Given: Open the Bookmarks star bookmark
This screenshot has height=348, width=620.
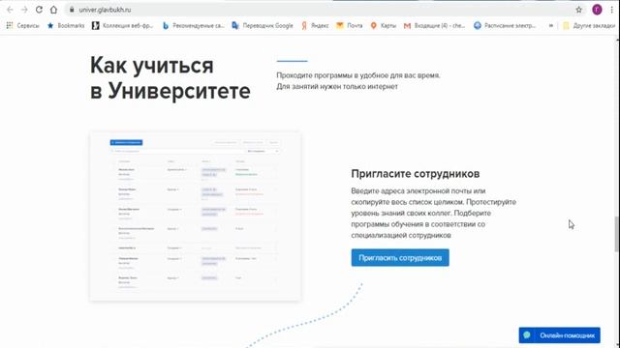Looking at the screenshot, I should pyautogui.click(x=66, y=25).
